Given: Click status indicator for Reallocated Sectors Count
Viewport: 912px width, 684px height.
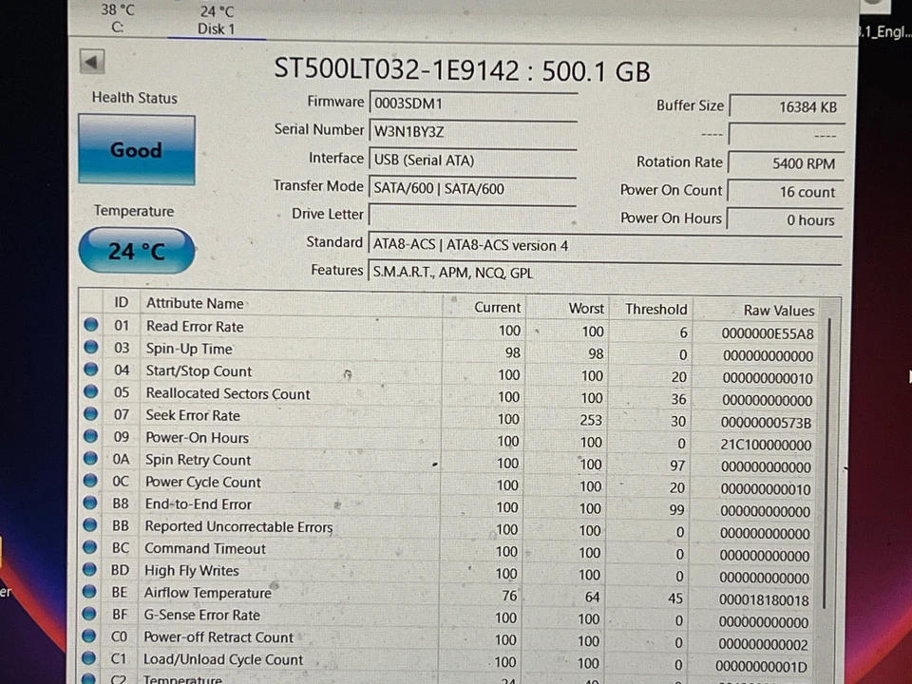Looking at the screenshot, I should [x=90, y=393].
